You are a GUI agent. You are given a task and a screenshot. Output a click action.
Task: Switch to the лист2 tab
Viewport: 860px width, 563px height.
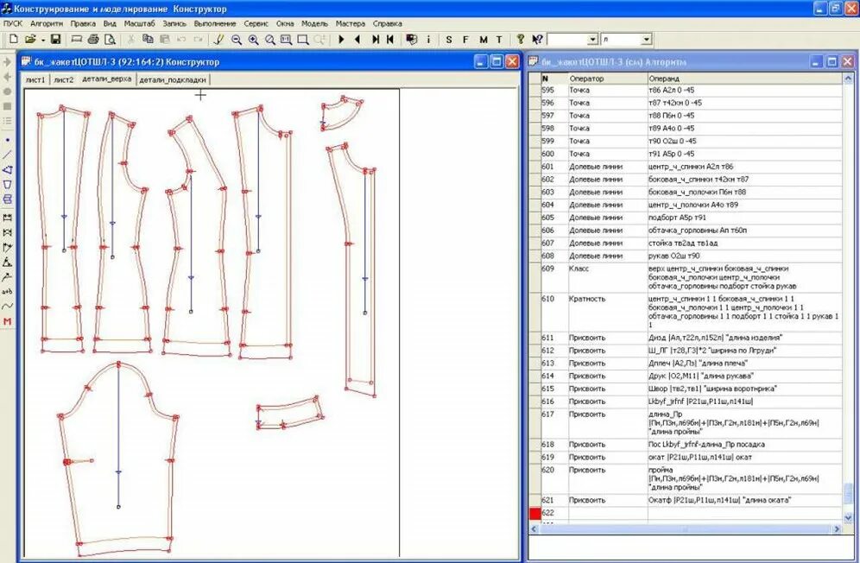pos(64,79)
